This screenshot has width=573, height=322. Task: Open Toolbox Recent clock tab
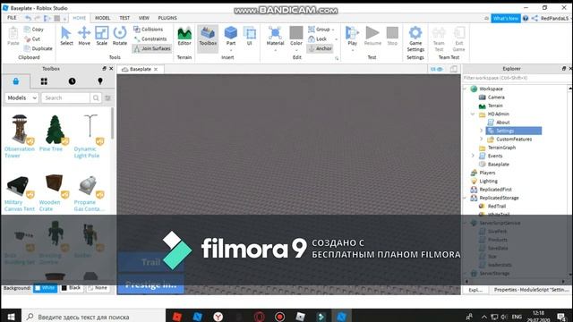72,81
